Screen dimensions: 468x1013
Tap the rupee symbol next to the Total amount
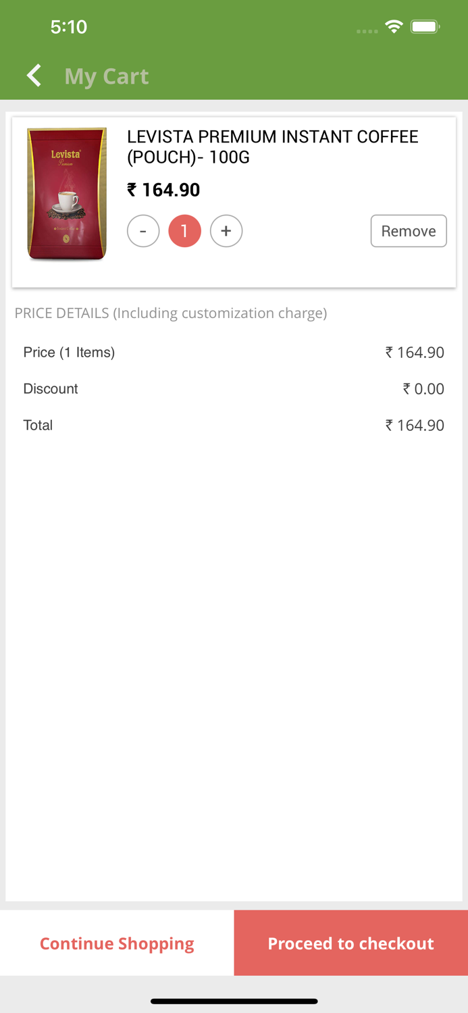click(x=389, y=425)
